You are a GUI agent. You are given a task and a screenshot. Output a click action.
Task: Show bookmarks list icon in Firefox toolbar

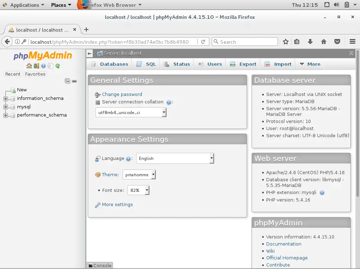(297, 42)
